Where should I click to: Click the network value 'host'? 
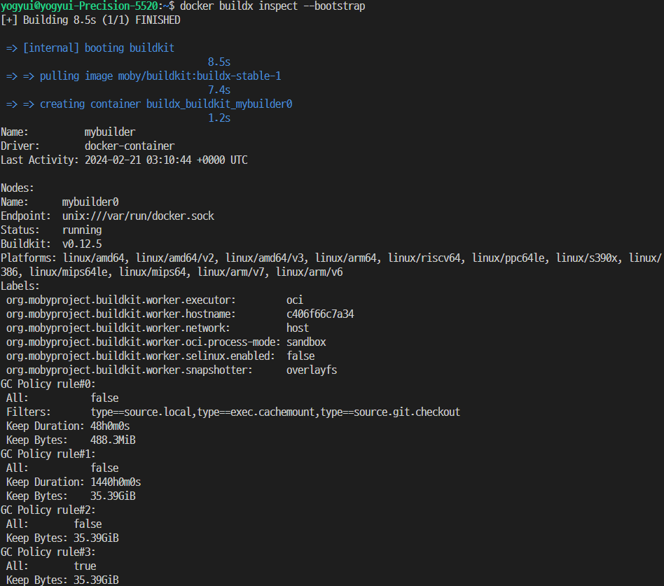(x=297, y=328)
